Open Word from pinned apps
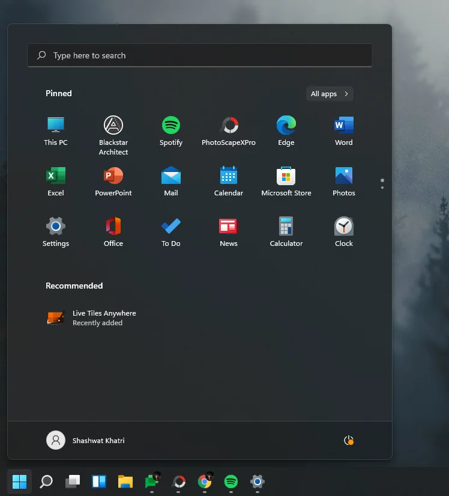449x496 pixels. pyautogui.click(x=344, y=131)
